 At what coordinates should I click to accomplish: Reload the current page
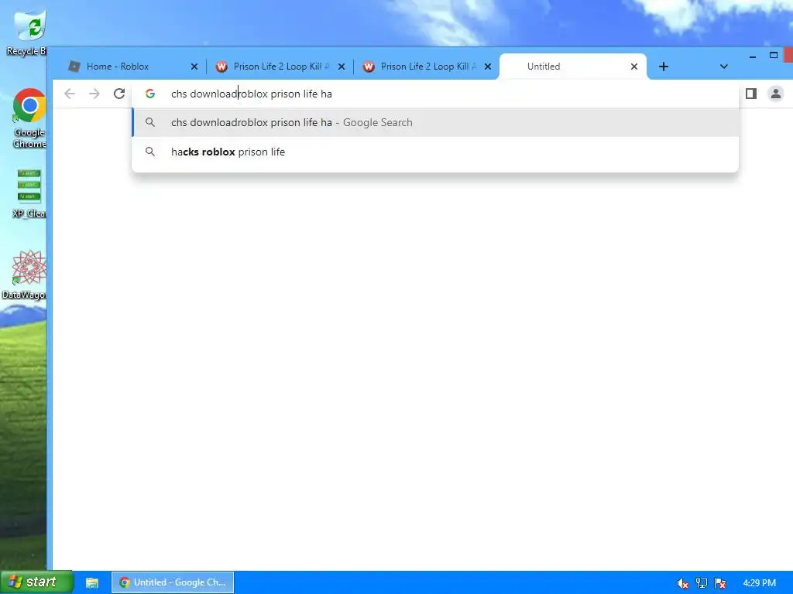119,94
